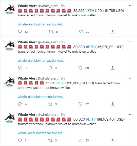Viewport: 137px width, 146px height.
Task: Open more options for 39,999 ETH tweet
Action: click(x=131, y=6)
